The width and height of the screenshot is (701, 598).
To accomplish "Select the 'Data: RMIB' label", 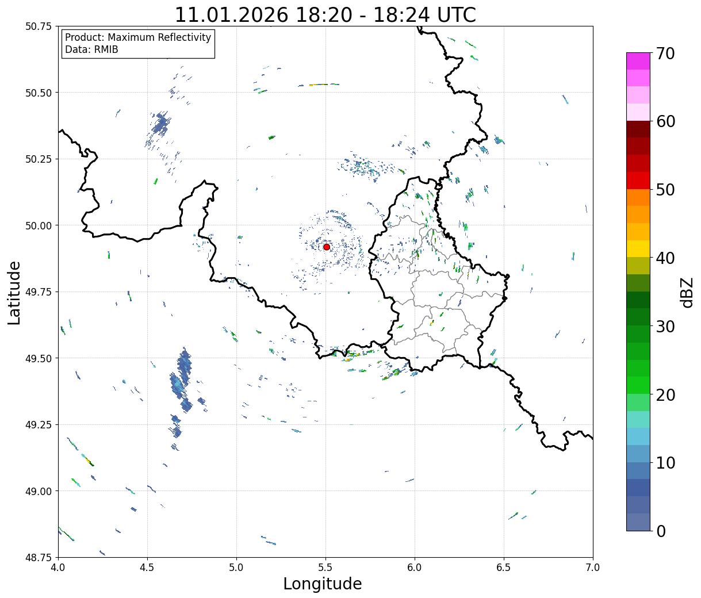I will pos(91,49).
